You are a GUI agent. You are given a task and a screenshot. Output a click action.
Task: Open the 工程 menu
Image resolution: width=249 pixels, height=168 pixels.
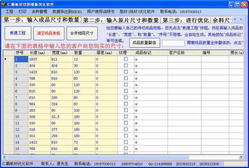(9, 11)
